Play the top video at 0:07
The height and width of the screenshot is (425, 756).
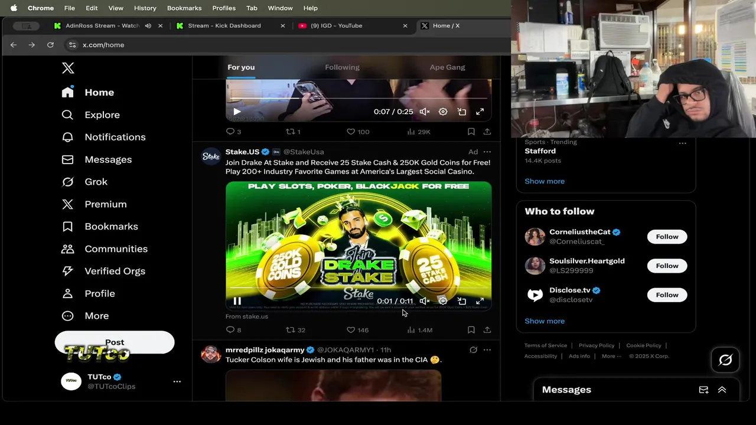[237, 112]
